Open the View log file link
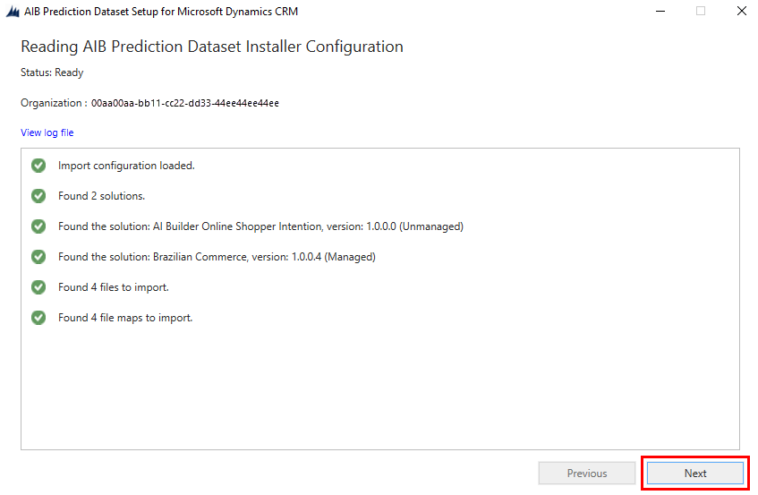This screenshot has width=758, height=495. [47, 132]
